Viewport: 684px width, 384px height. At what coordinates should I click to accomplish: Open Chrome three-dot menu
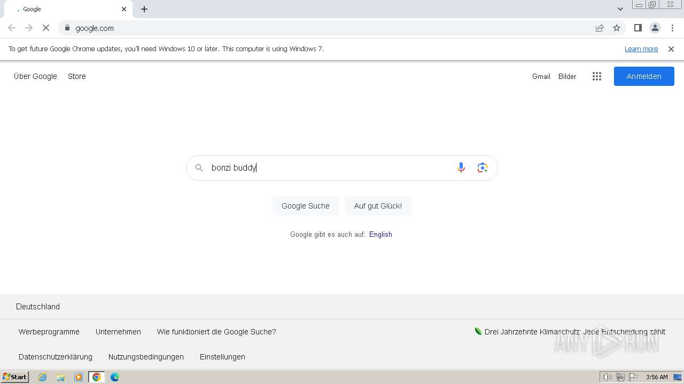pyautogui.click(x=672, y=28)
